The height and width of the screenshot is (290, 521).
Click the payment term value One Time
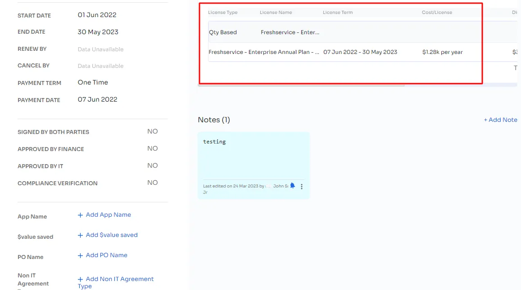pyautogui.click(x=93, y=82)
